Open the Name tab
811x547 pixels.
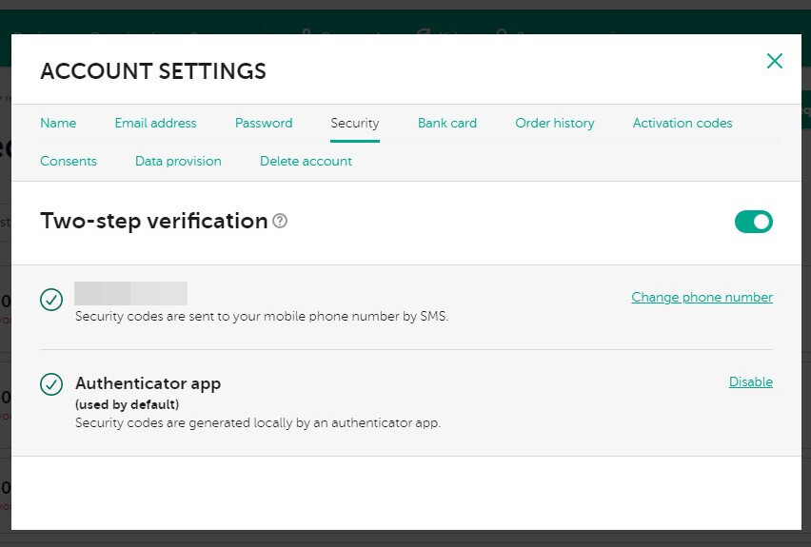pos(58,123)
